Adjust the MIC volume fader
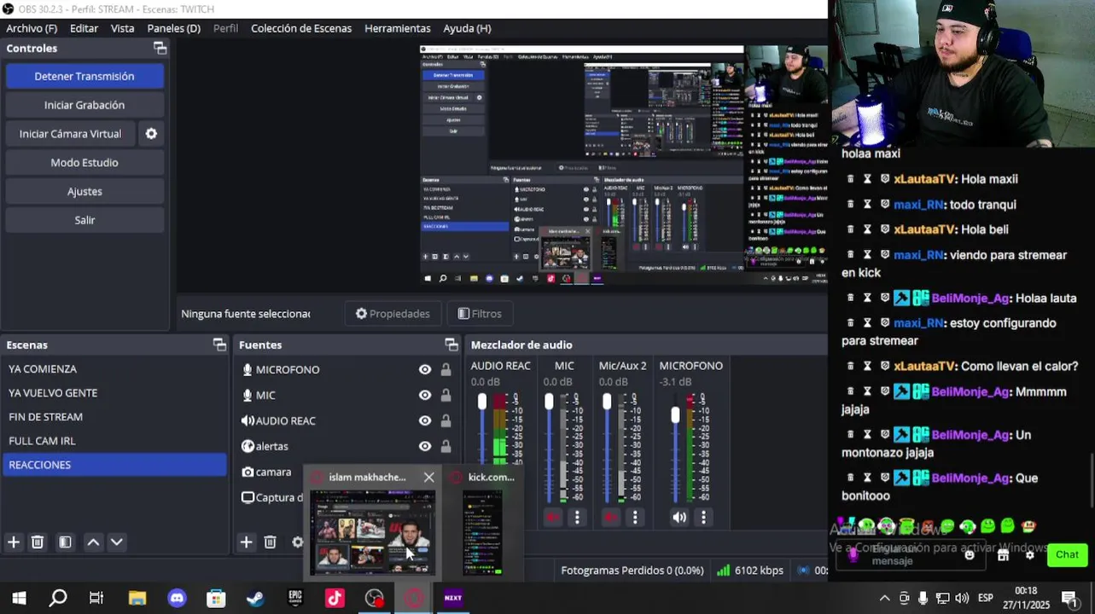Screen dimensions: 1095x614 (x=549, y=402)
